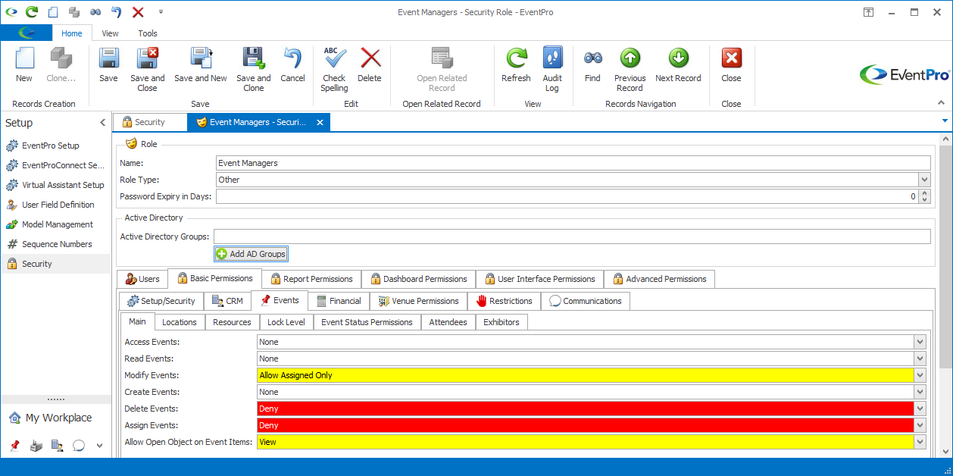Switch to the Security document tab
Screen dimensions: 953x476
tap(149, 122)
